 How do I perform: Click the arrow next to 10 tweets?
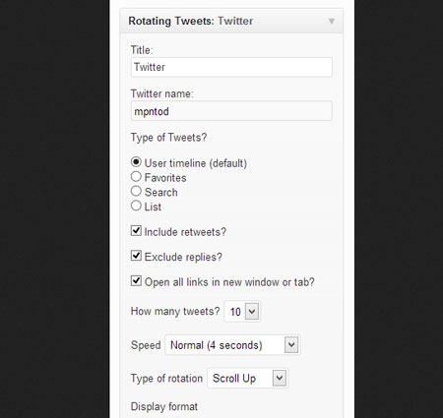pos(252,311)
